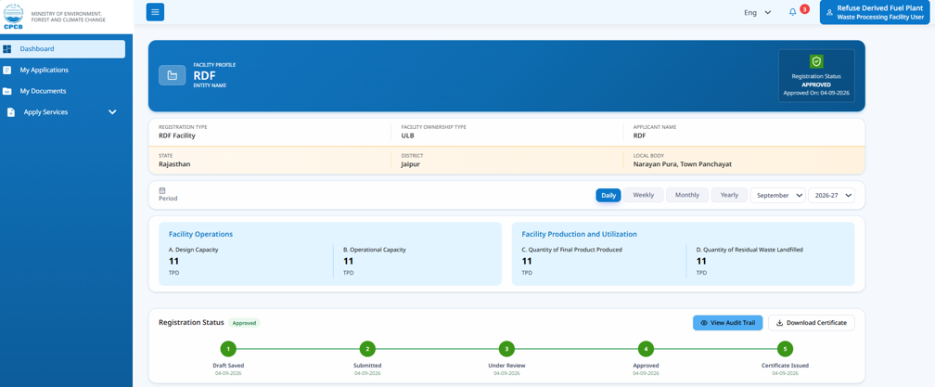Screen dimensions: 935x387
Task: Click the ULB ownership type value
Action: [x=407, y=135]
